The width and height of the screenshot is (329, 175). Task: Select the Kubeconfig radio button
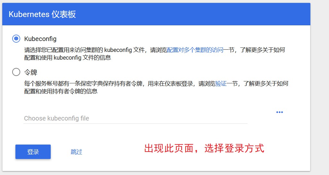[x=16, y=38]
